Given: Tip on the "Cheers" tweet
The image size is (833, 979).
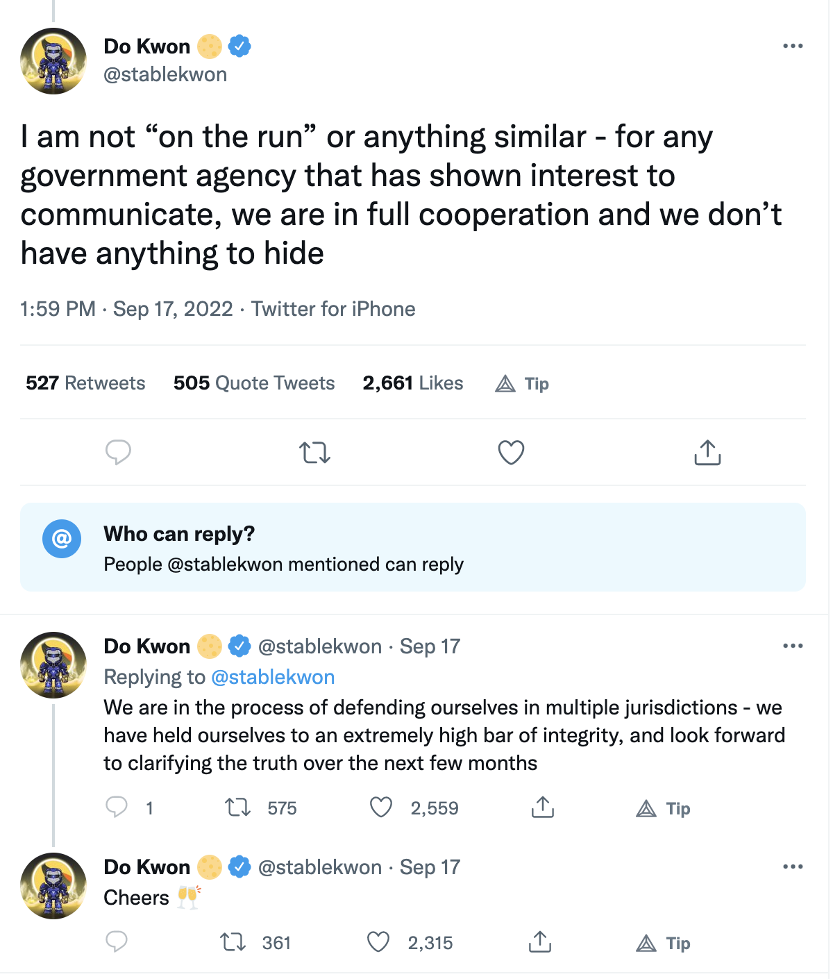Looking at the screenshot, I should pos(664,944).
